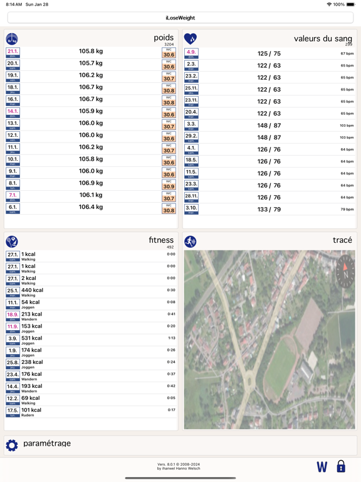Tap the battery indicator in status bar
Image resolution: width=361 pixels, height=482 pixels.
tap(350, 4)
